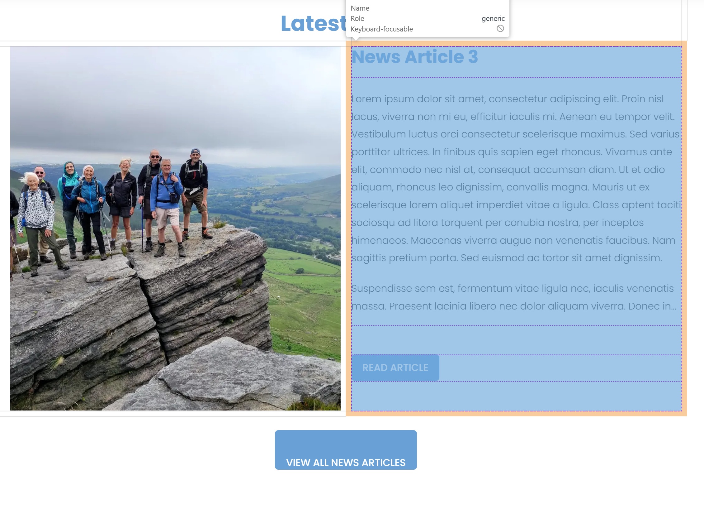
Task: Click the hikers group photo
Action: coord(175,228)
